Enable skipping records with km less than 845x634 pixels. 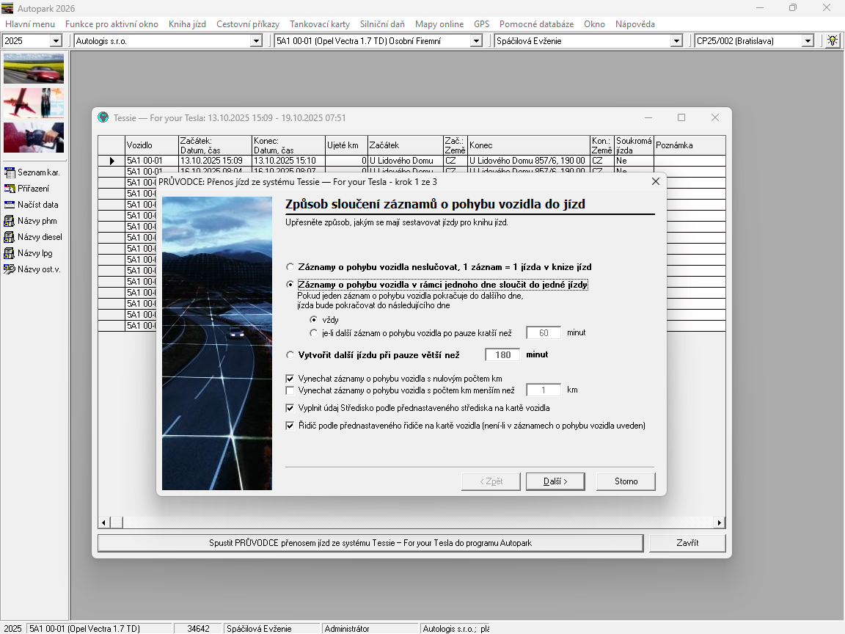pos(290,390)
